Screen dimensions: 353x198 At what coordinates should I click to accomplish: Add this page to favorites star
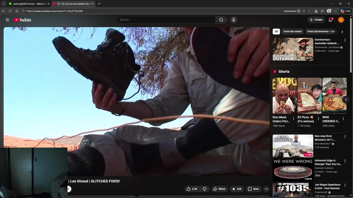coord(309,11)
